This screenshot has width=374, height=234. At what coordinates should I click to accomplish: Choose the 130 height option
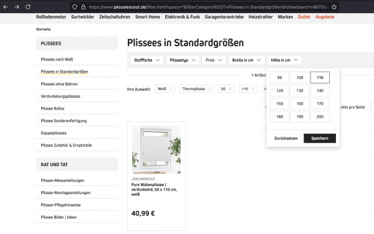click(300, 90)
